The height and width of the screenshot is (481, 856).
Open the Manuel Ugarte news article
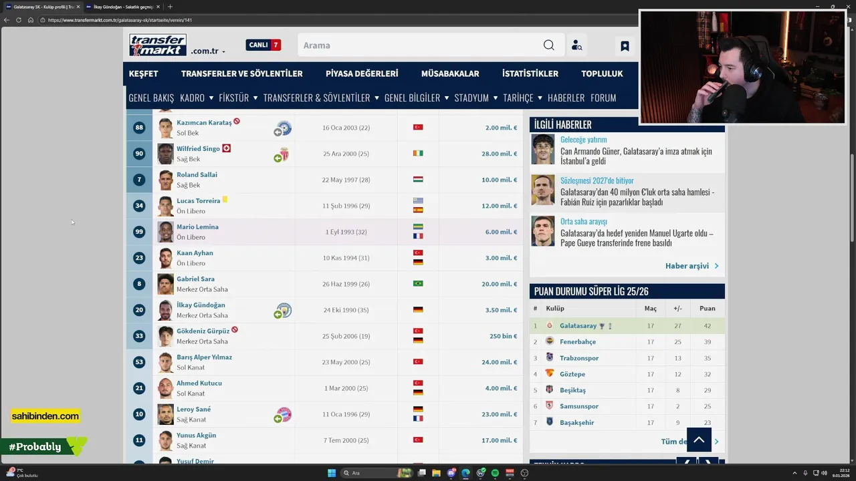point(637,238)
